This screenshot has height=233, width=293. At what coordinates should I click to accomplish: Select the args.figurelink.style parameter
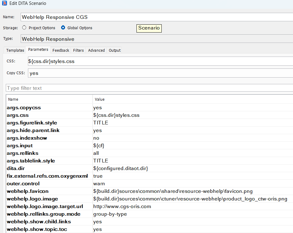pyautogui.click(x=32, y=123)
